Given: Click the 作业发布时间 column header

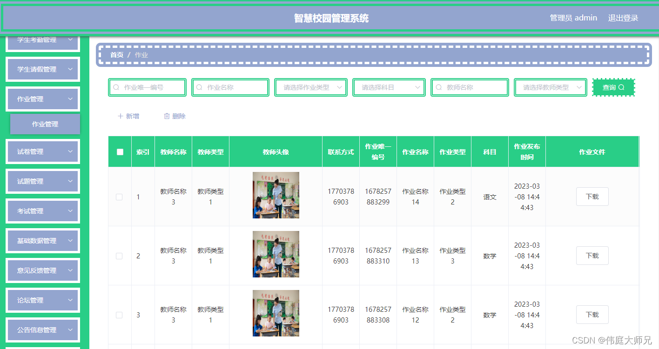Looking at the screenshot, I should pyautogui.click(x=527, y=152).
